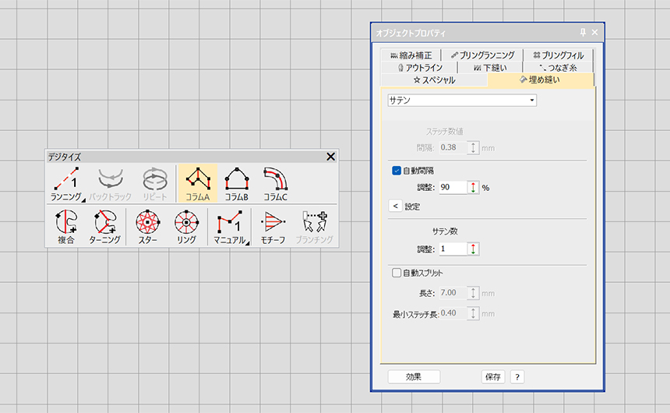Select the コラムC tool
670x413 pixels.
tap(275, 184)
